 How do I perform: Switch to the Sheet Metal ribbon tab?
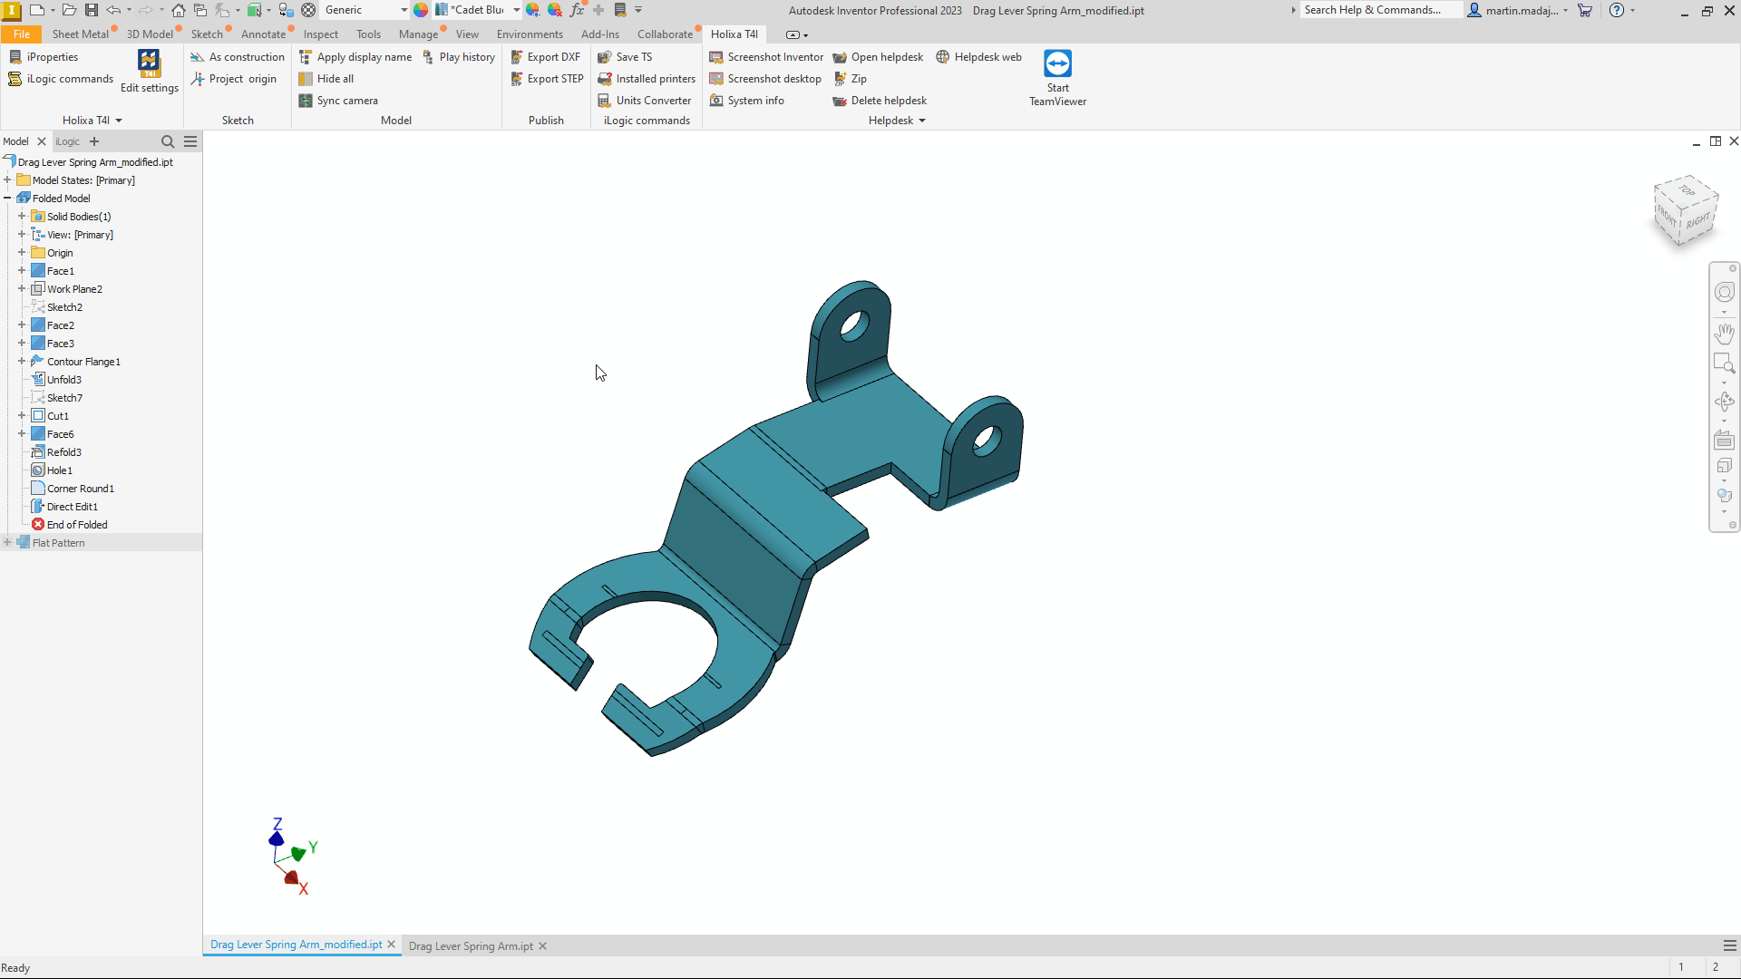(x=80, y=34)
